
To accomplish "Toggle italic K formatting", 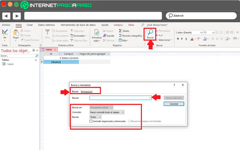I will point(182,39).
